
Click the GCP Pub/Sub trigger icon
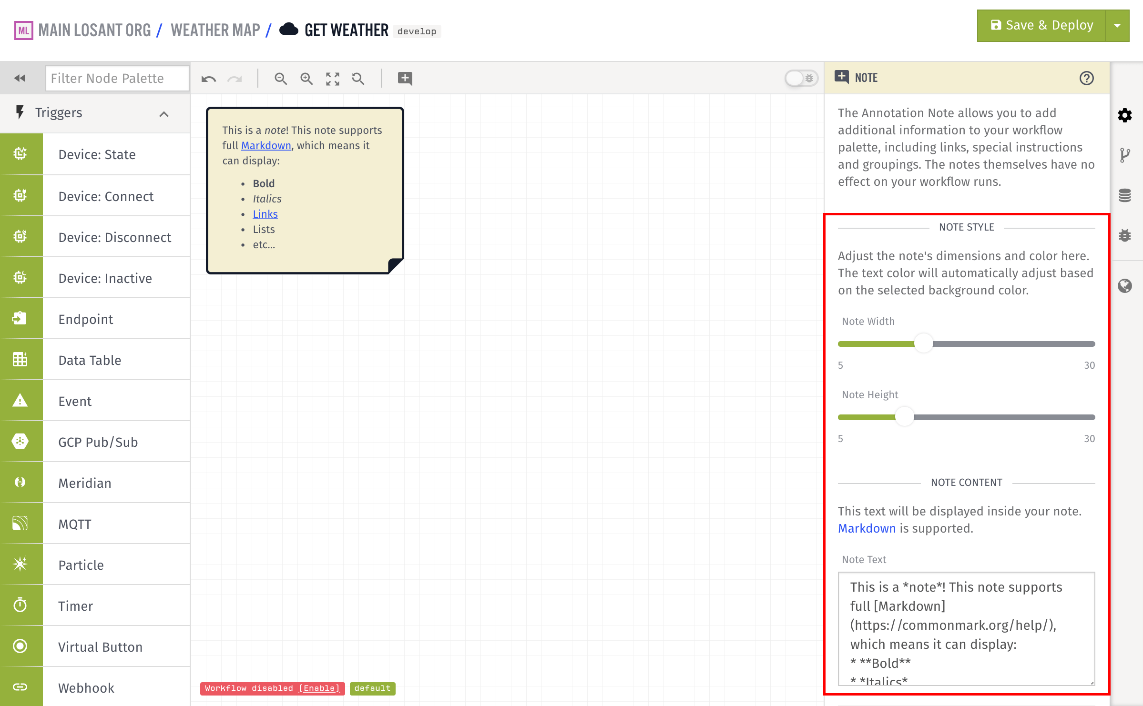21,443
